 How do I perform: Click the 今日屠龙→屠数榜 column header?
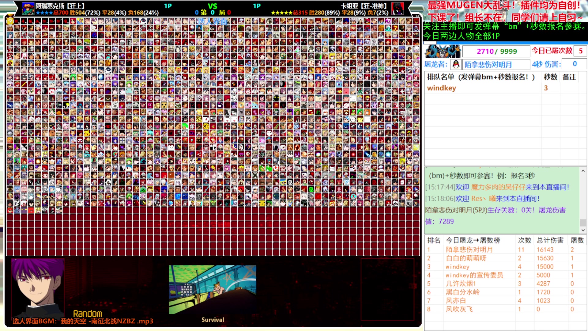click(473, 240)
